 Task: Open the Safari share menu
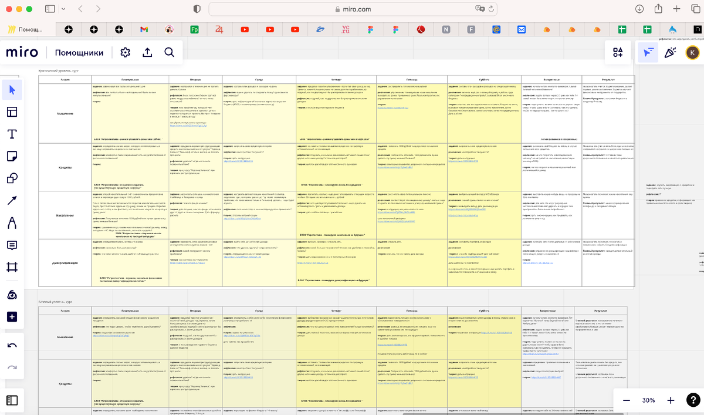(659, 9)
